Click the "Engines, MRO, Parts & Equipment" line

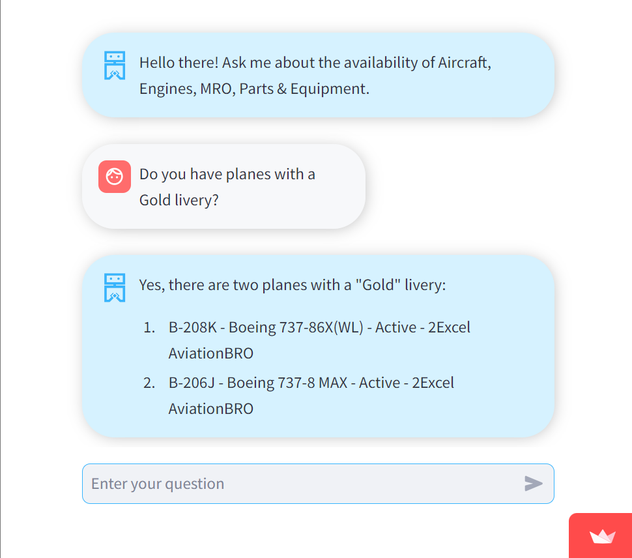254,89
